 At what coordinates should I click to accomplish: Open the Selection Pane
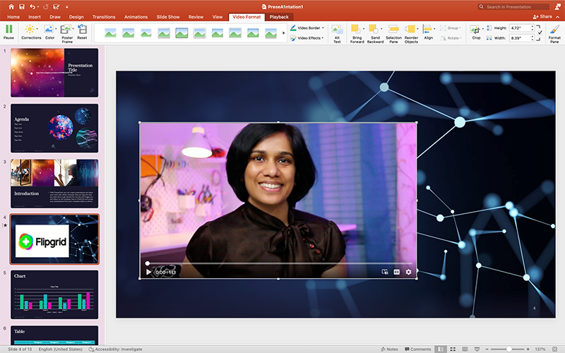tap(393, 33)
